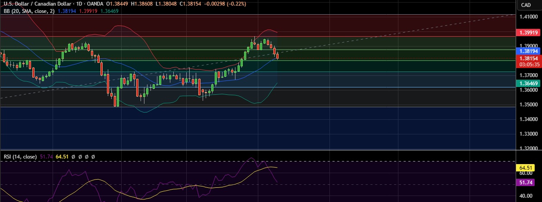Open the CAD currency selector
542x202 pixels.
(x=526, y=5)
